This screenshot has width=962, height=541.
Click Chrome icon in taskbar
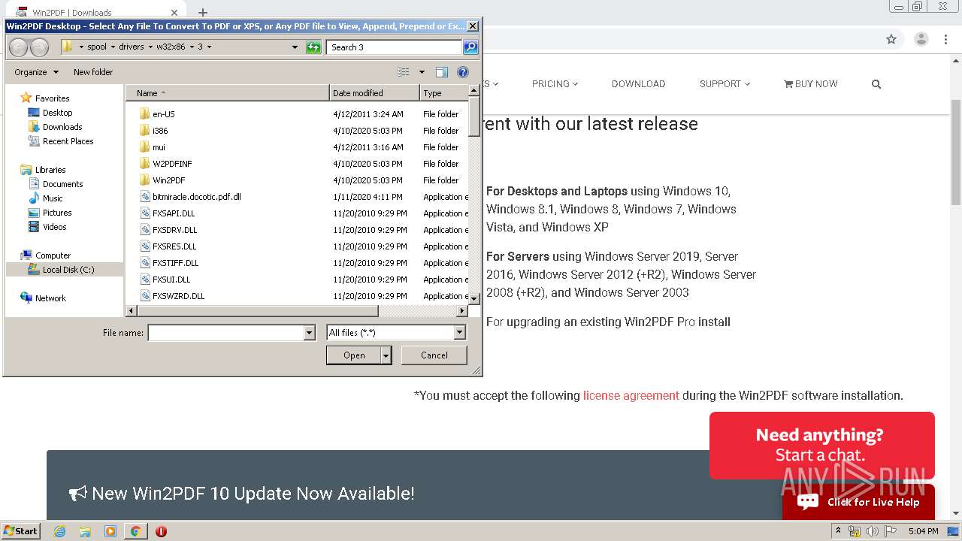pos(135,531)
